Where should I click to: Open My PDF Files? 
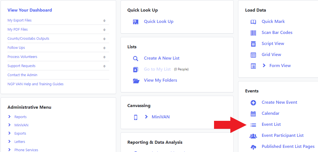17,29
